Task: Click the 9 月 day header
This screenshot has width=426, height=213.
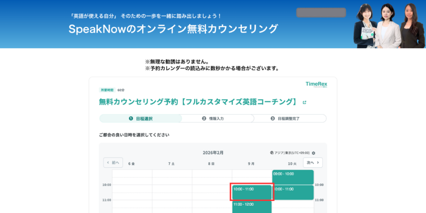Action: click(251, 164)
